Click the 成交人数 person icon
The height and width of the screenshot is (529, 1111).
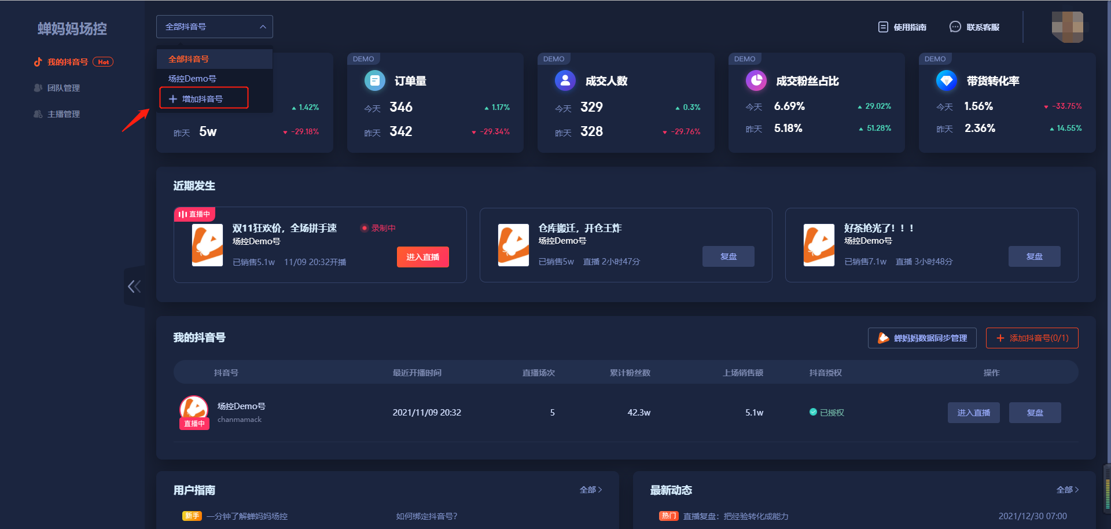(x=565, y=80)
